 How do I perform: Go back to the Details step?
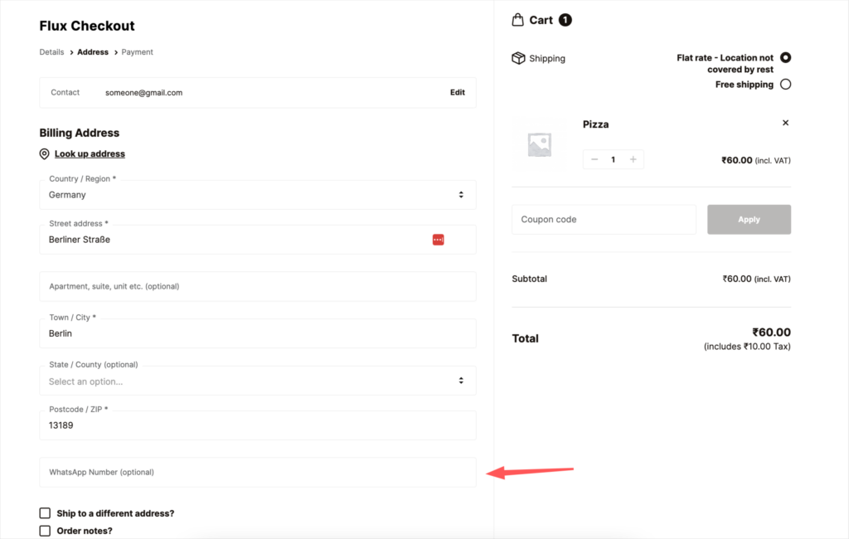(51, 51)
